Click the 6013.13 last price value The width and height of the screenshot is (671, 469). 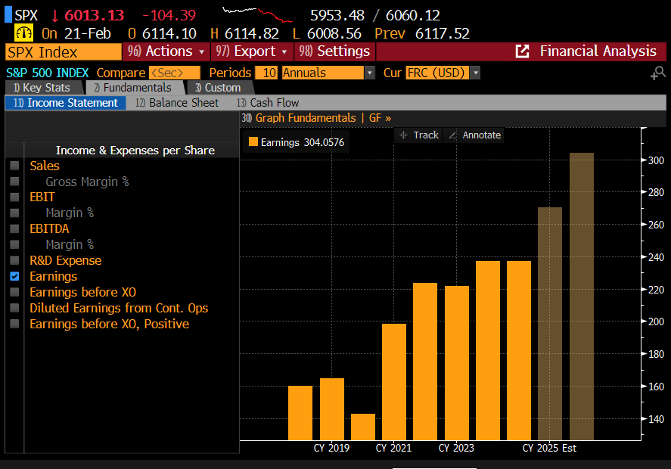tap(94, 15)
